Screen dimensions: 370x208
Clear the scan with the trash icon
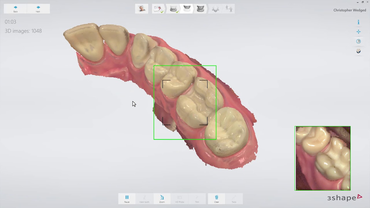click(217, 199)
